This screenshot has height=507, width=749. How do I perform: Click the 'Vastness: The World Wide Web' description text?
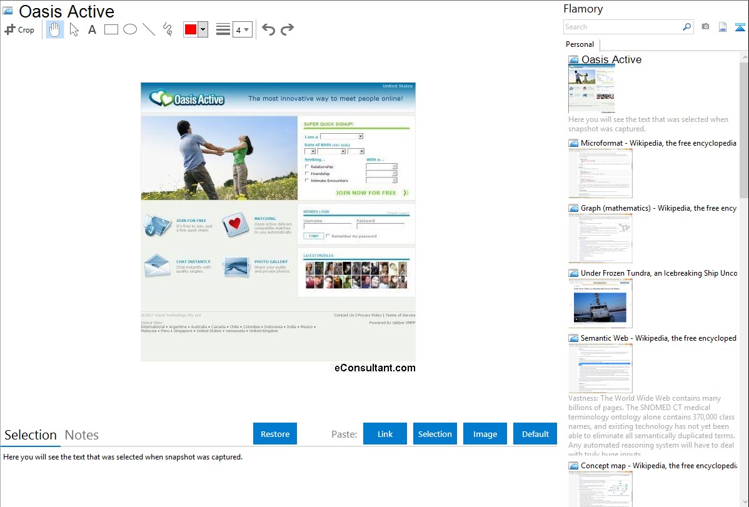tap(652, 426)
